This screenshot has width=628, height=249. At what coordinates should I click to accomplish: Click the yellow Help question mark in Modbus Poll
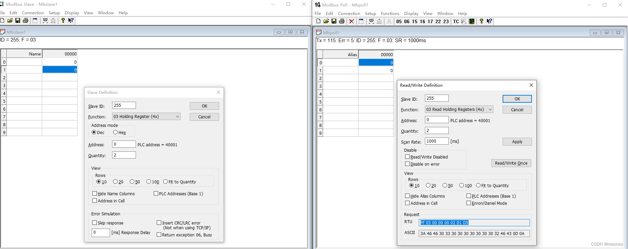[481, 21]
